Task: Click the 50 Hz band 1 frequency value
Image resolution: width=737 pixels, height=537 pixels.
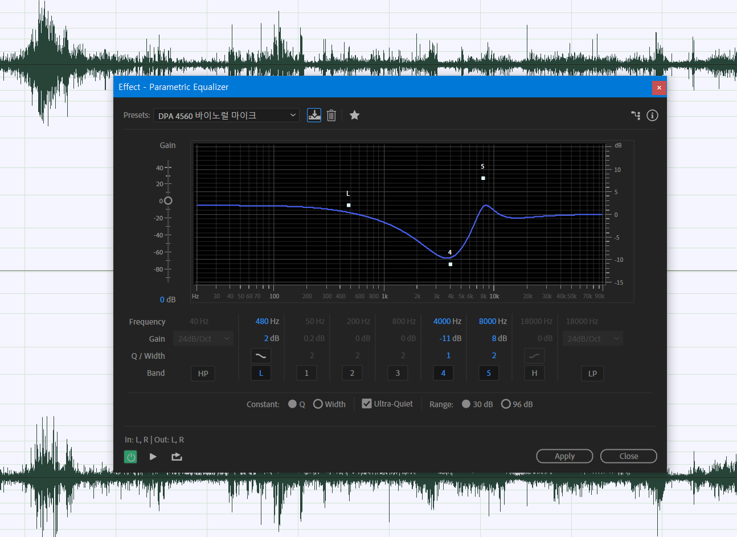Action: tap(315, 321)
